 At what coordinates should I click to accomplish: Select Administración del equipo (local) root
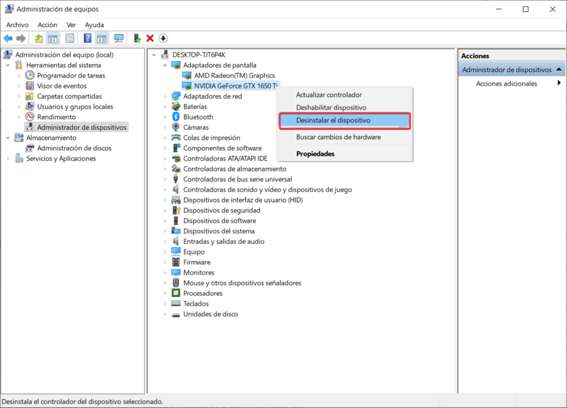click(64, 55)
